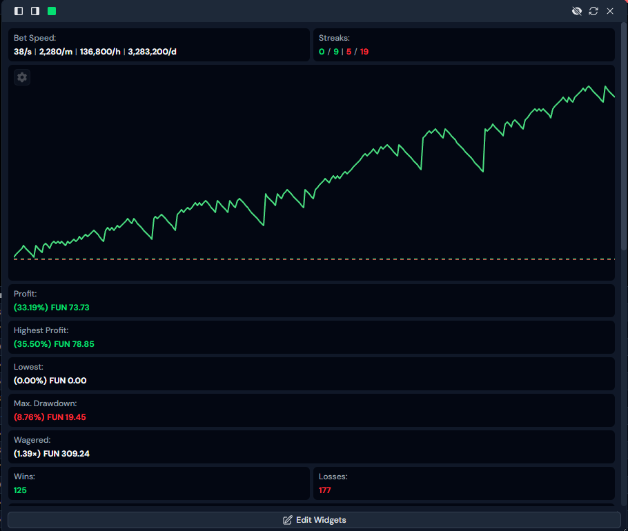628x531 pixels.
Task: Dock the panel to the right side
Action: tap(35, 11)
